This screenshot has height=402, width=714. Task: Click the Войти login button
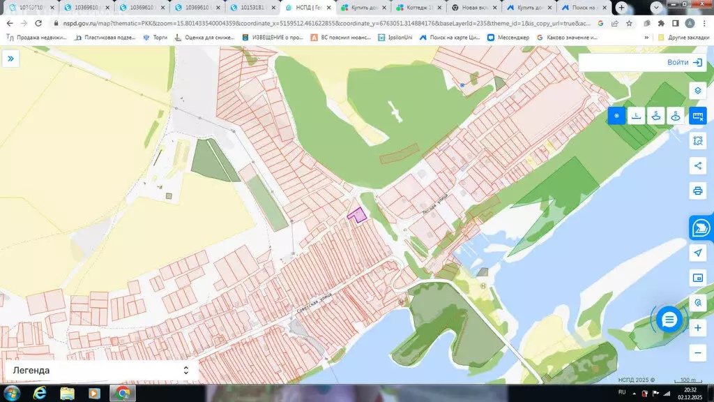pyautogui.click(x=685, y=62)
